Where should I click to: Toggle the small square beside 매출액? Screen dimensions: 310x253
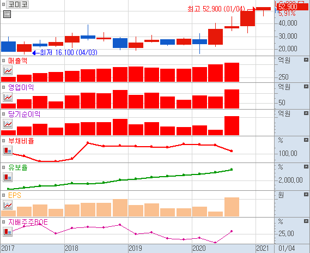[x=3, y=61]
